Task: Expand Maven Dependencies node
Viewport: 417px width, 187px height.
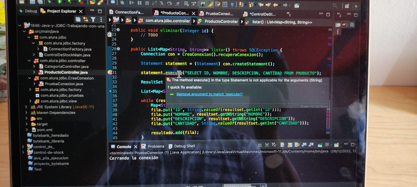Action: (26, 112)
